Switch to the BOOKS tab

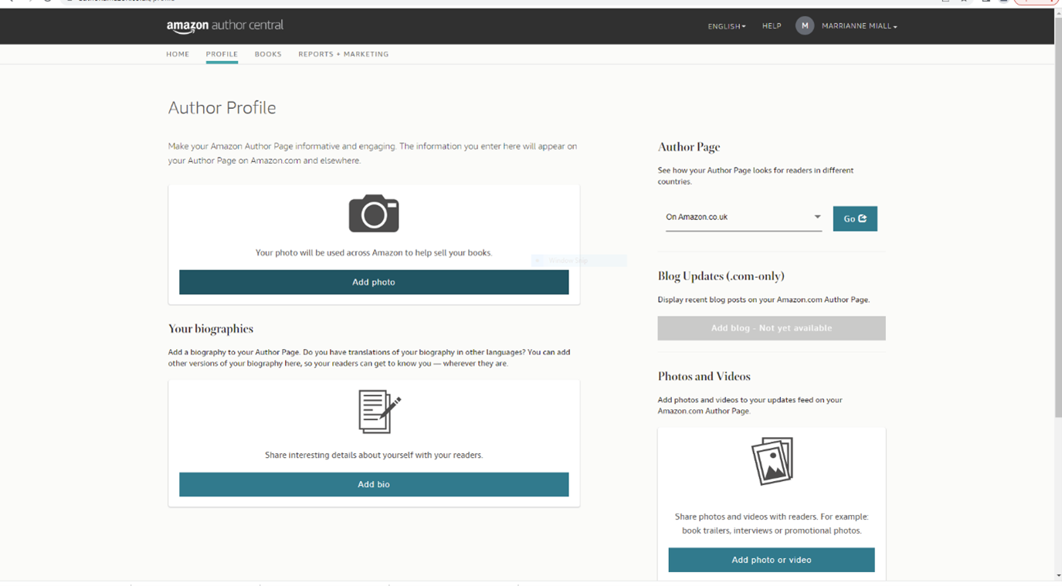coord(268,54)
